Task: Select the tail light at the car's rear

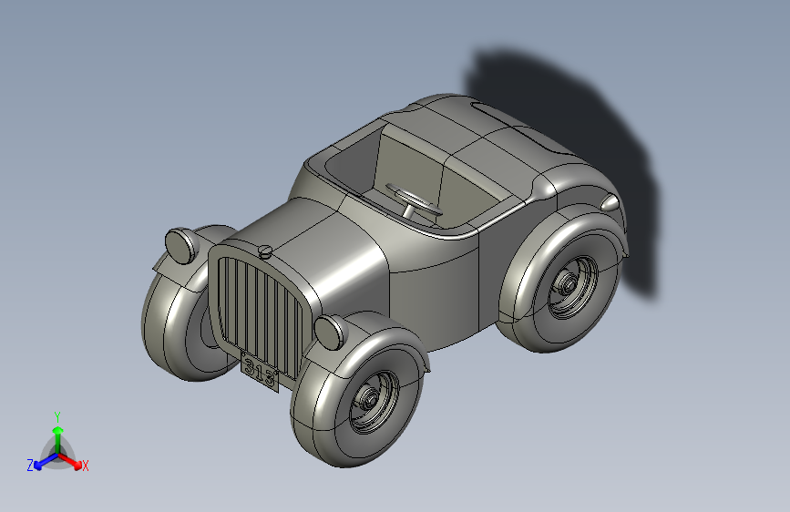Action: (610, 202)
